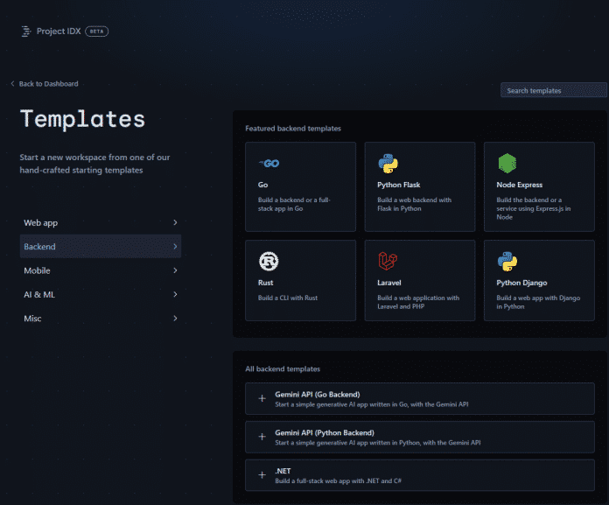
Task: Click 'Build a backend or a full-stack app in Go' text
Action: click(294, 204)
